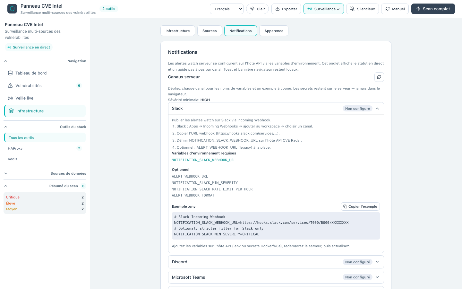
Task: Toggle Manuel refresh mode
Action: [x=395, y=9]
